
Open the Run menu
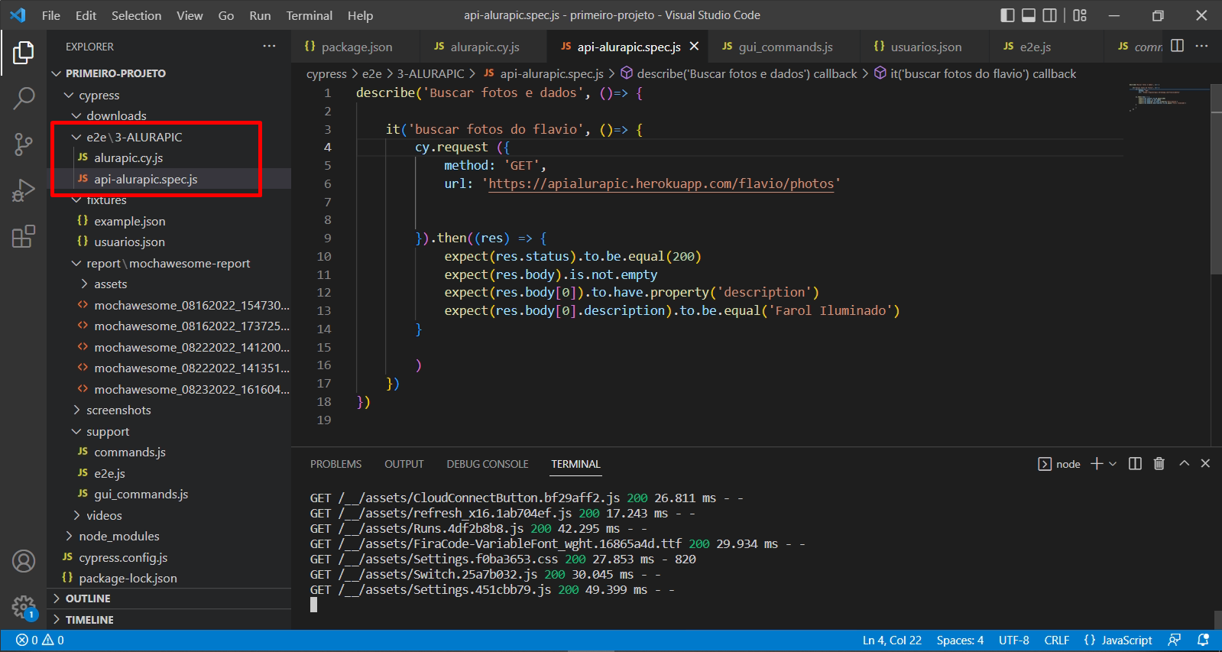point(260,15)
